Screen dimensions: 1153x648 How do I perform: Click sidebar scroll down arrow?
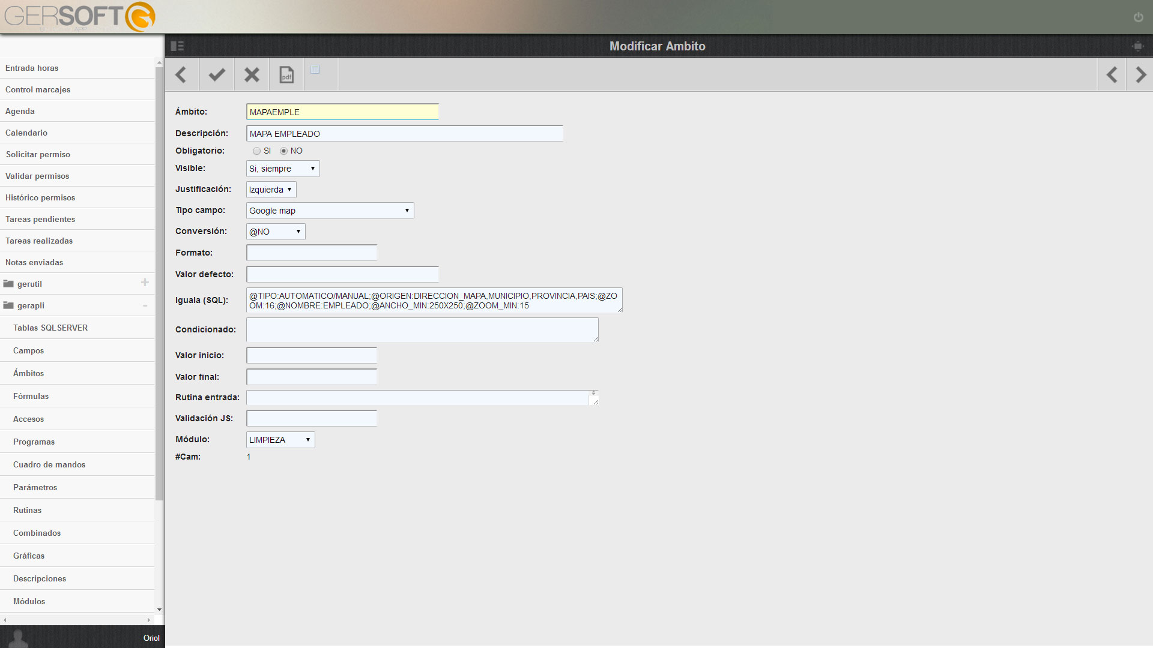coord(159,610)
